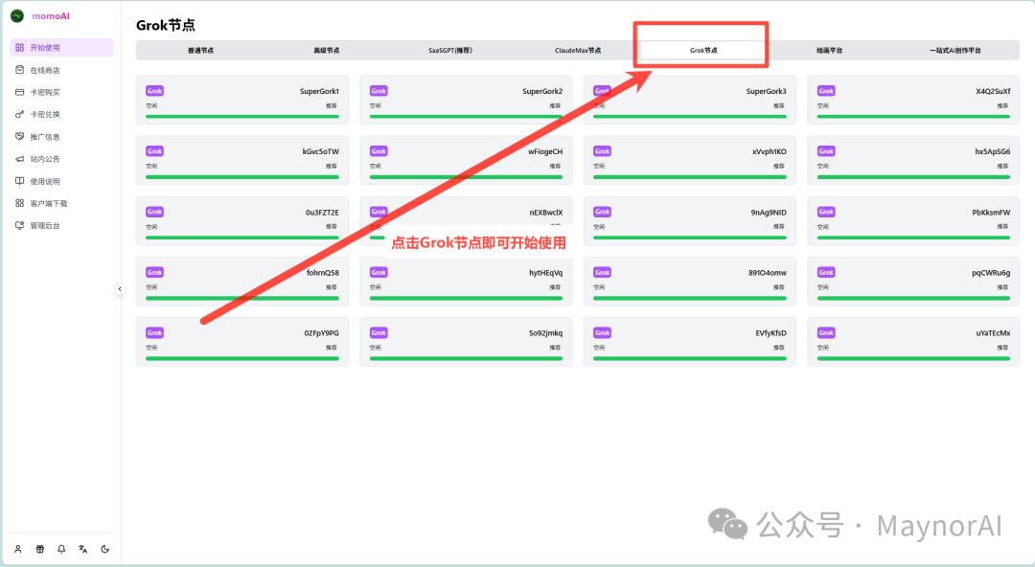Open 开始使用 via its grid icon
The image size is (1035, 567).
click(x=20, y=48)
